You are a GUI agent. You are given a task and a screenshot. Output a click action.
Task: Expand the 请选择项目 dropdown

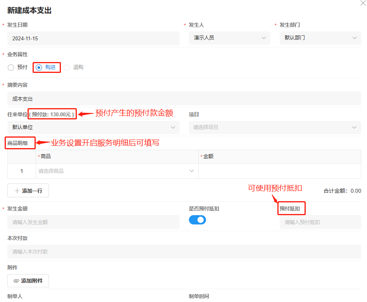[x=275, y=127]
